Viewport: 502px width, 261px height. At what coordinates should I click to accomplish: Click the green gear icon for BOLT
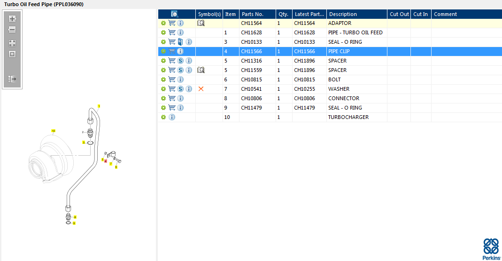tap(163, 79)
